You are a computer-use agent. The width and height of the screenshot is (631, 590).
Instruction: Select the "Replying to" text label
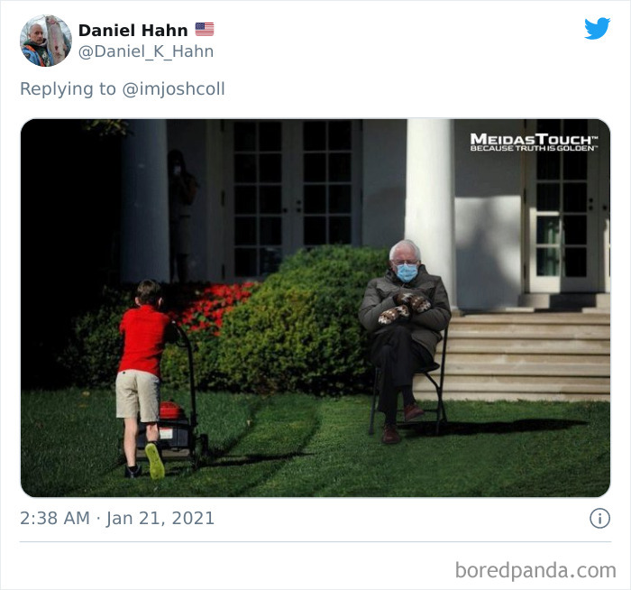pyautogui.click(x=68, y=88)
